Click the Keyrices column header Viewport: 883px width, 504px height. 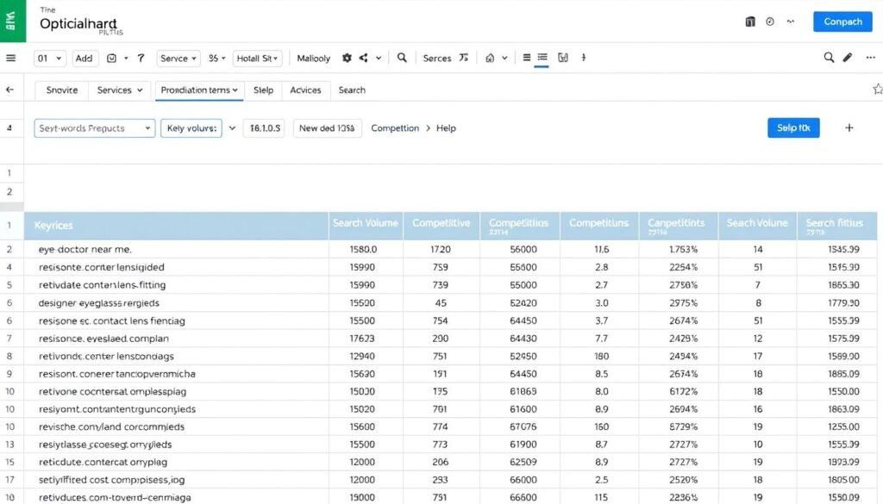pyautogui.click(x=176, y=226)
